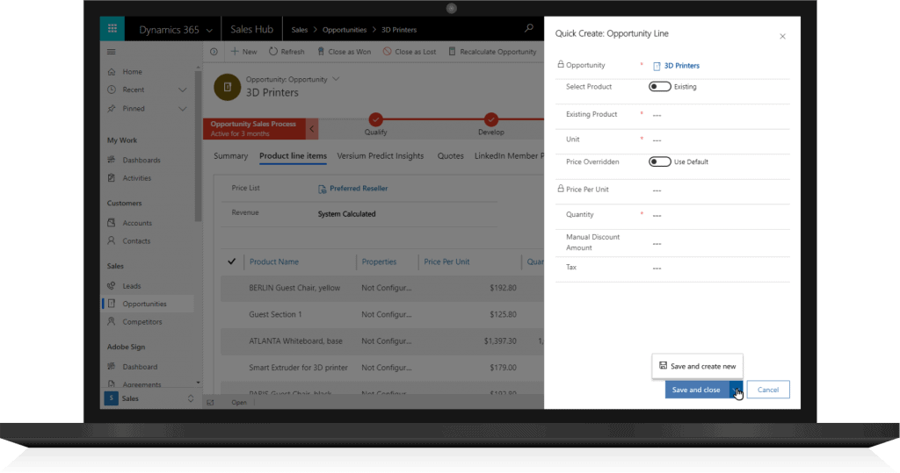
Task: Sort by Product Name column
Action: [x=274, y=262]
